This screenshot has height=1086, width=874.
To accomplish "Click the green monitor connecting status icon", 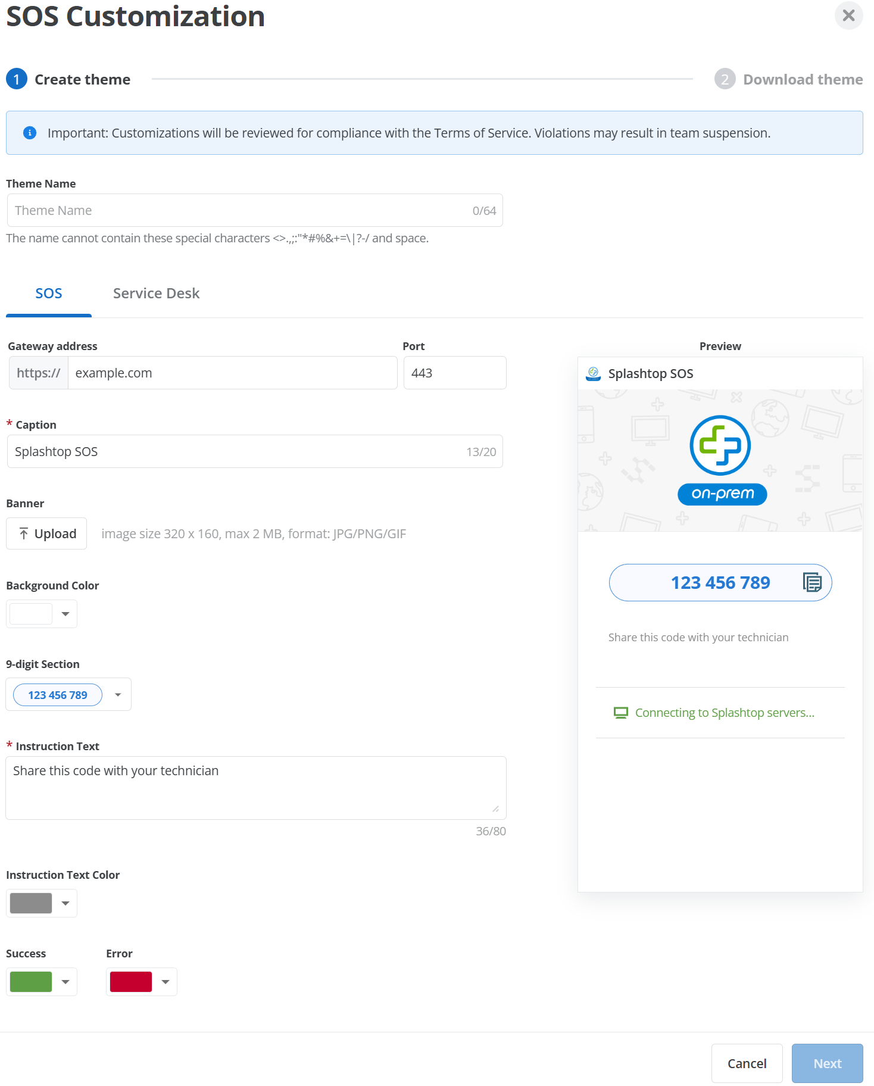I will pyautogui.click(x=621, y=713).
